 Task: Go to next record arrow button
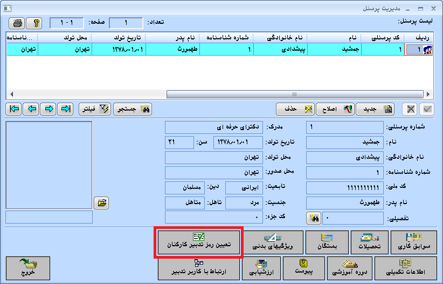[x=48, y=109]
